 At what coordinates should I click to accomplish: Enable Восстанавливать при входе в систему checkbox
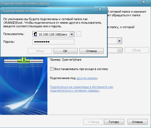point(52,69)
